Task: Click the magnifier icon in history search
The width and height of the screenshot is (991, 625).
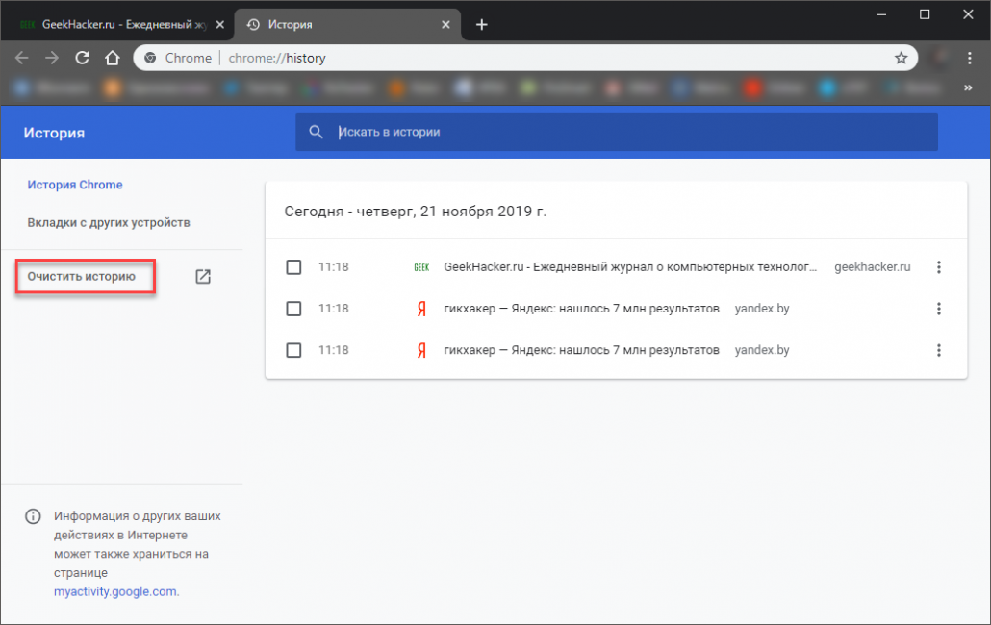Action: click(x=316, y=132)
